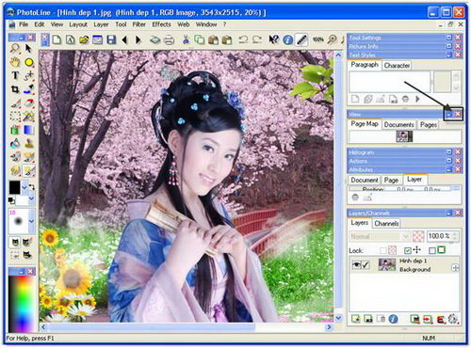Click the Hinh dep 1 layer thumbnail
The image size is (471, 348).
pos(387,265)
